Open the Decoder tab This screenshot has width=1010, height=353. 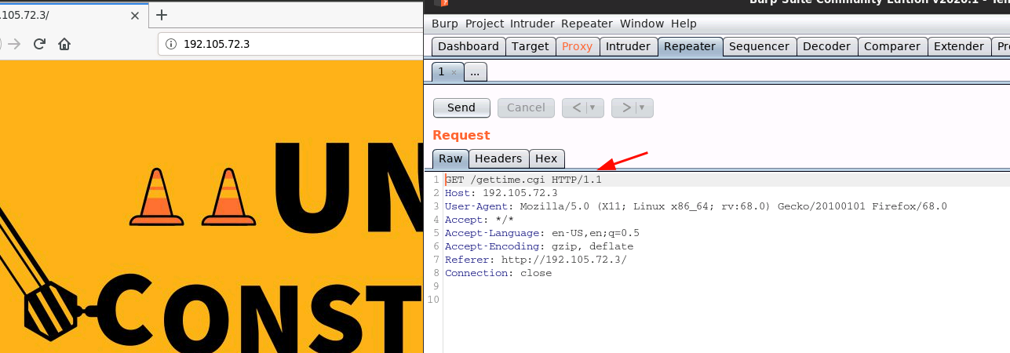[826, 46]
